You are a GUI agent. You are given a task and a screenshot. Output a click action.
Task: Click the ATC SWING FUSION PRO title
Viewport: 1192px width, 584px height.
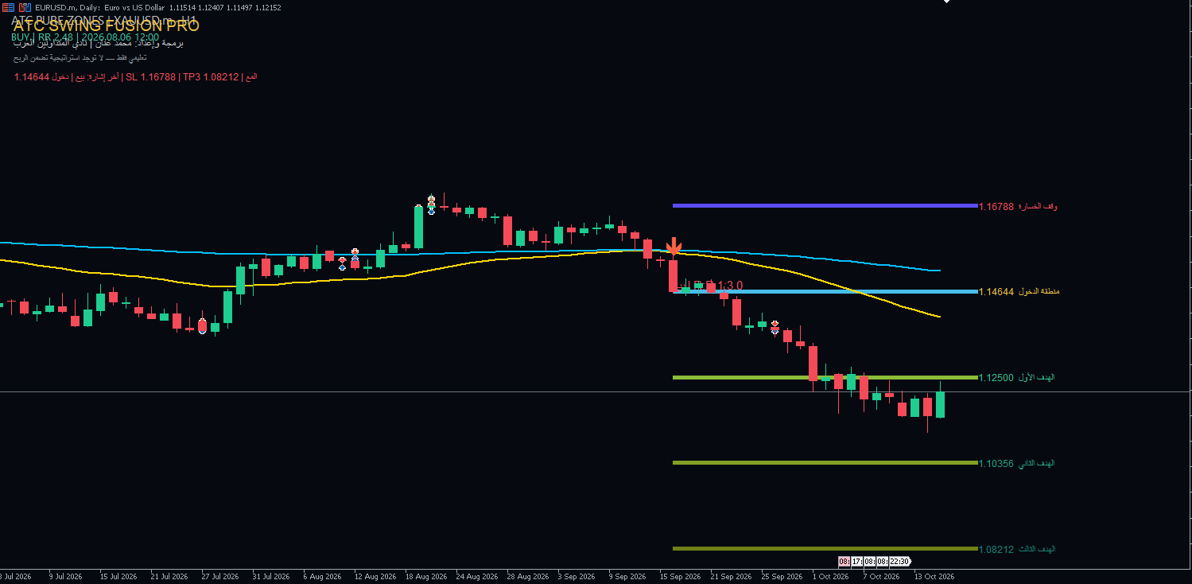pyautogui.click(x=106, y=26)
